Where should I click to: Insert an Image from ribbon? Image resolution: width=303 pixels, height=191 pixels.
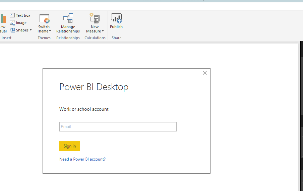(x=18, y=23)
